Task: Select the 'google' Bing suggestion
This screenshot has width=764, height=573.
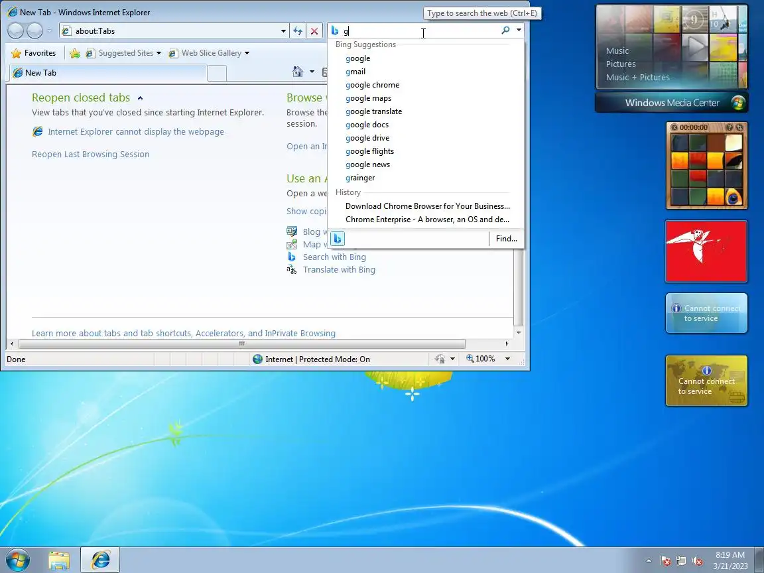Action: [x=357, y=58]
